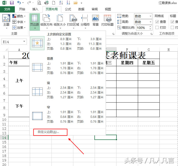Image resolution: width=178 pixels, height=166 pixels.
Task: Open the Name Box dropdown arrow
Action: [24, 42]
